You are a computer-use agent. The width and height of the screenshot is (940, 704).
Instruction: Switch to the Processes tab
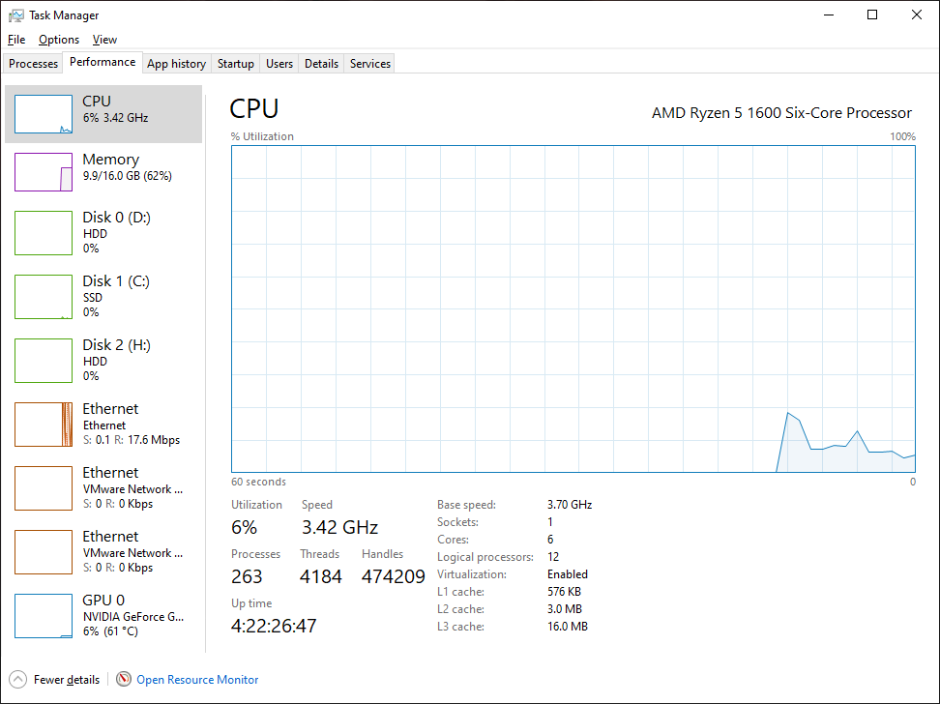(33, 64)
